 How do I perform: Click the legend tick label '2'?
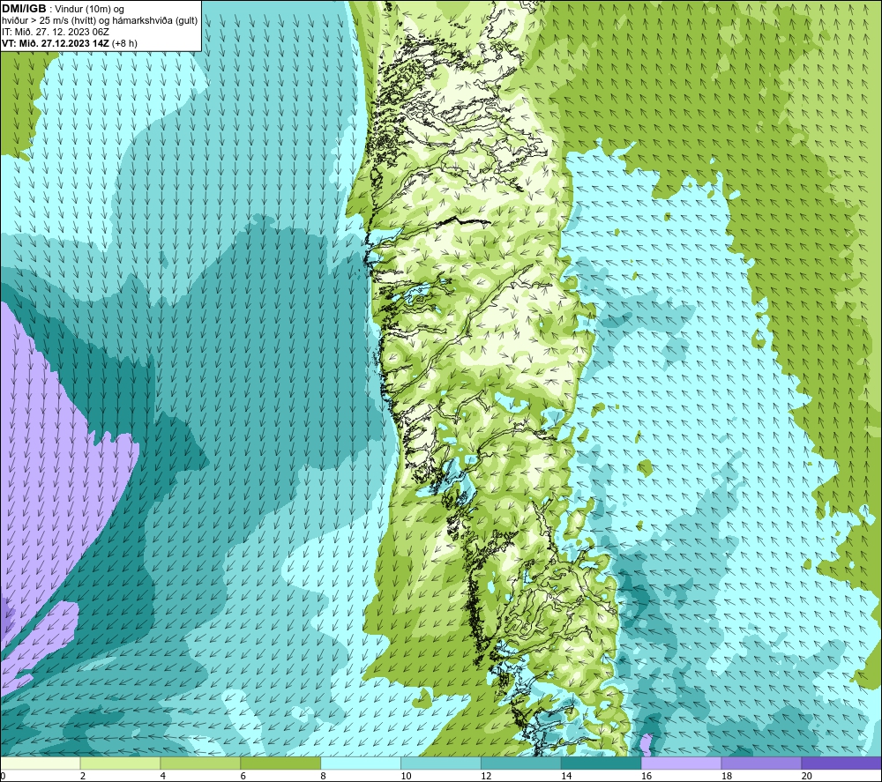click(x=83, y=777)
